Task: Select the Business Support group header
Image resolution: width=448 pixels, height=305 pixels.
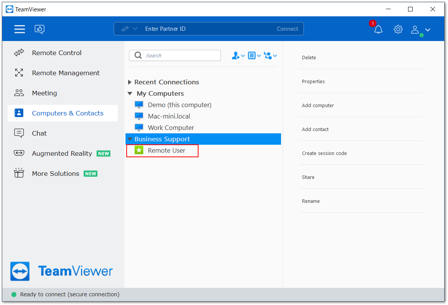Action: coord(203,139)
